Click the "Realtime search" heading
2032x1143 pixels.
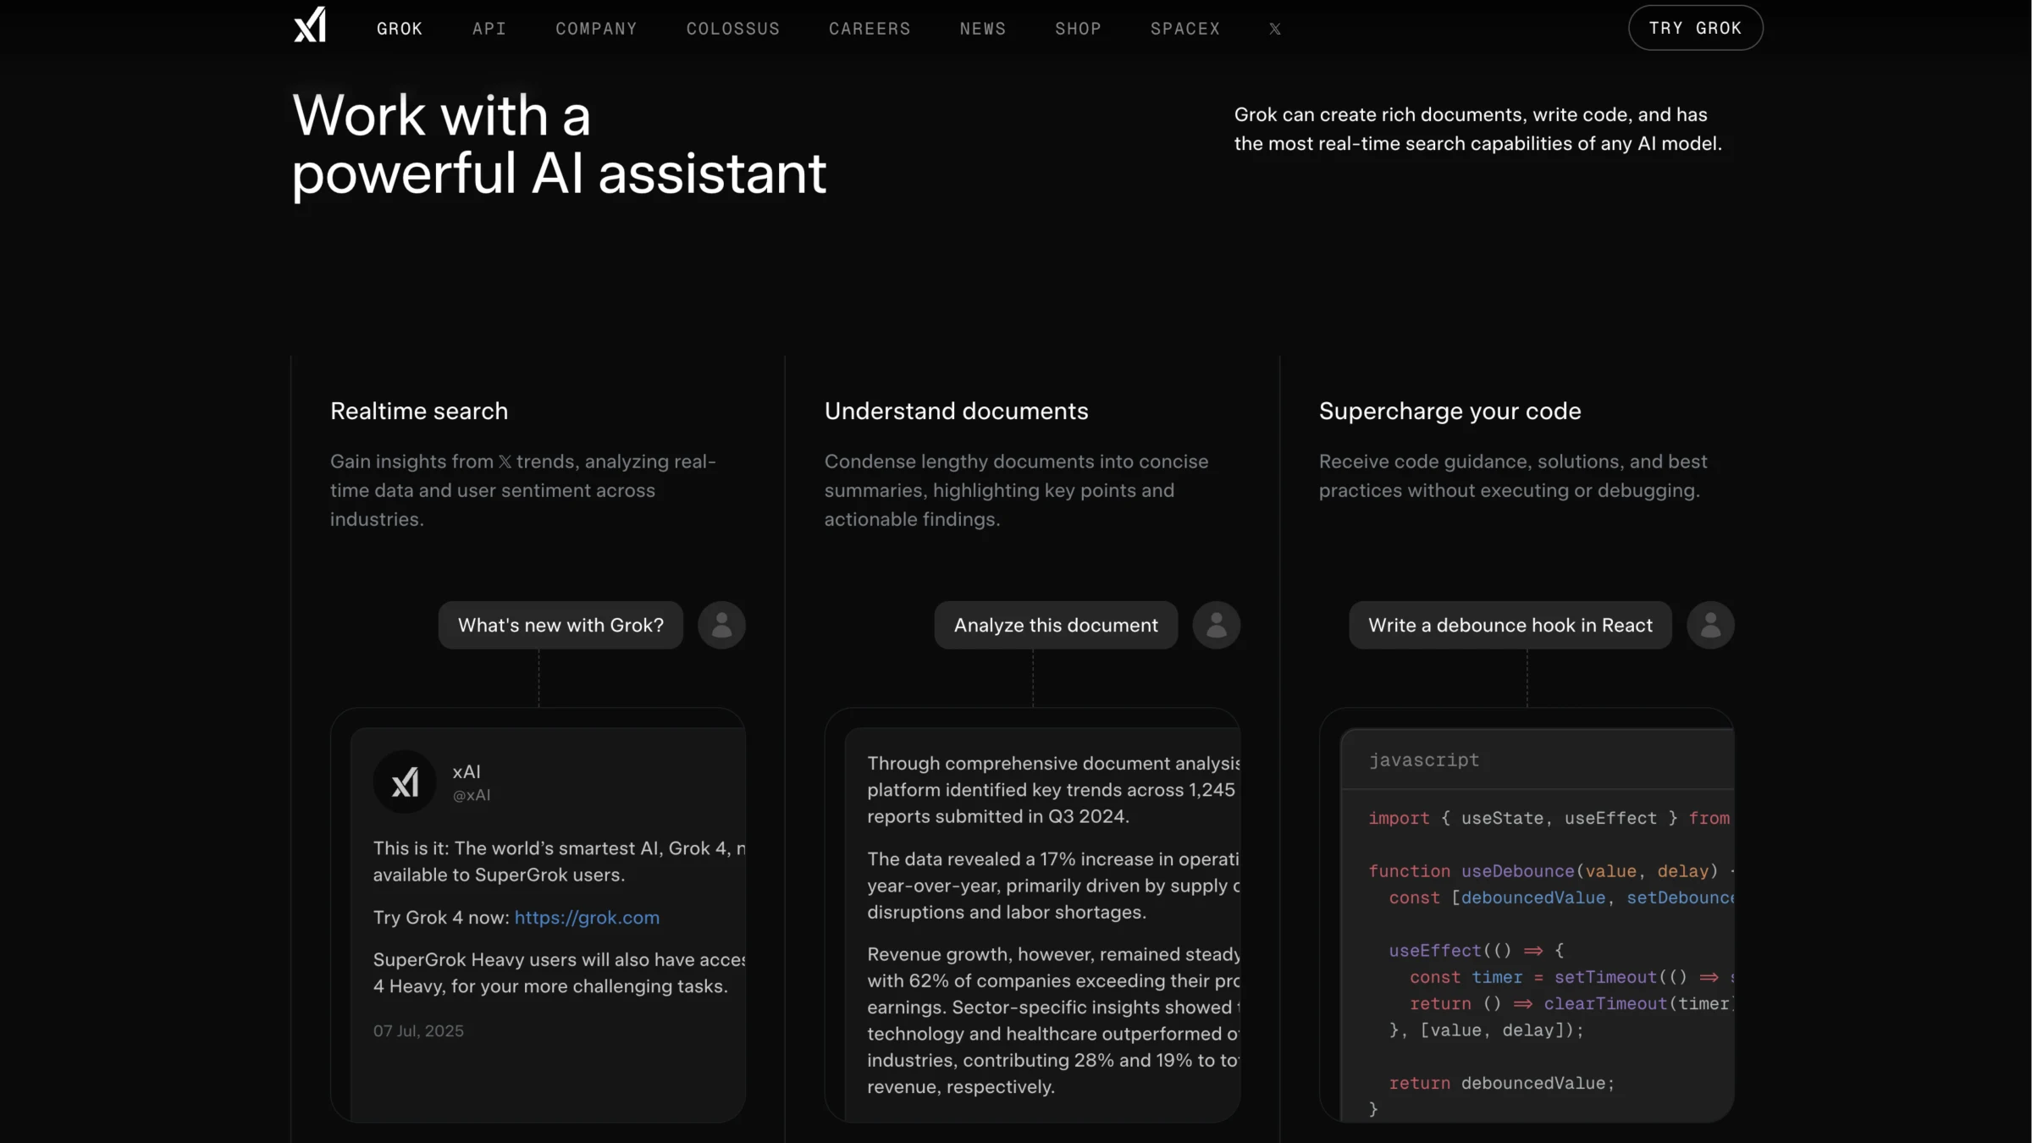click(x=419, y=411)
